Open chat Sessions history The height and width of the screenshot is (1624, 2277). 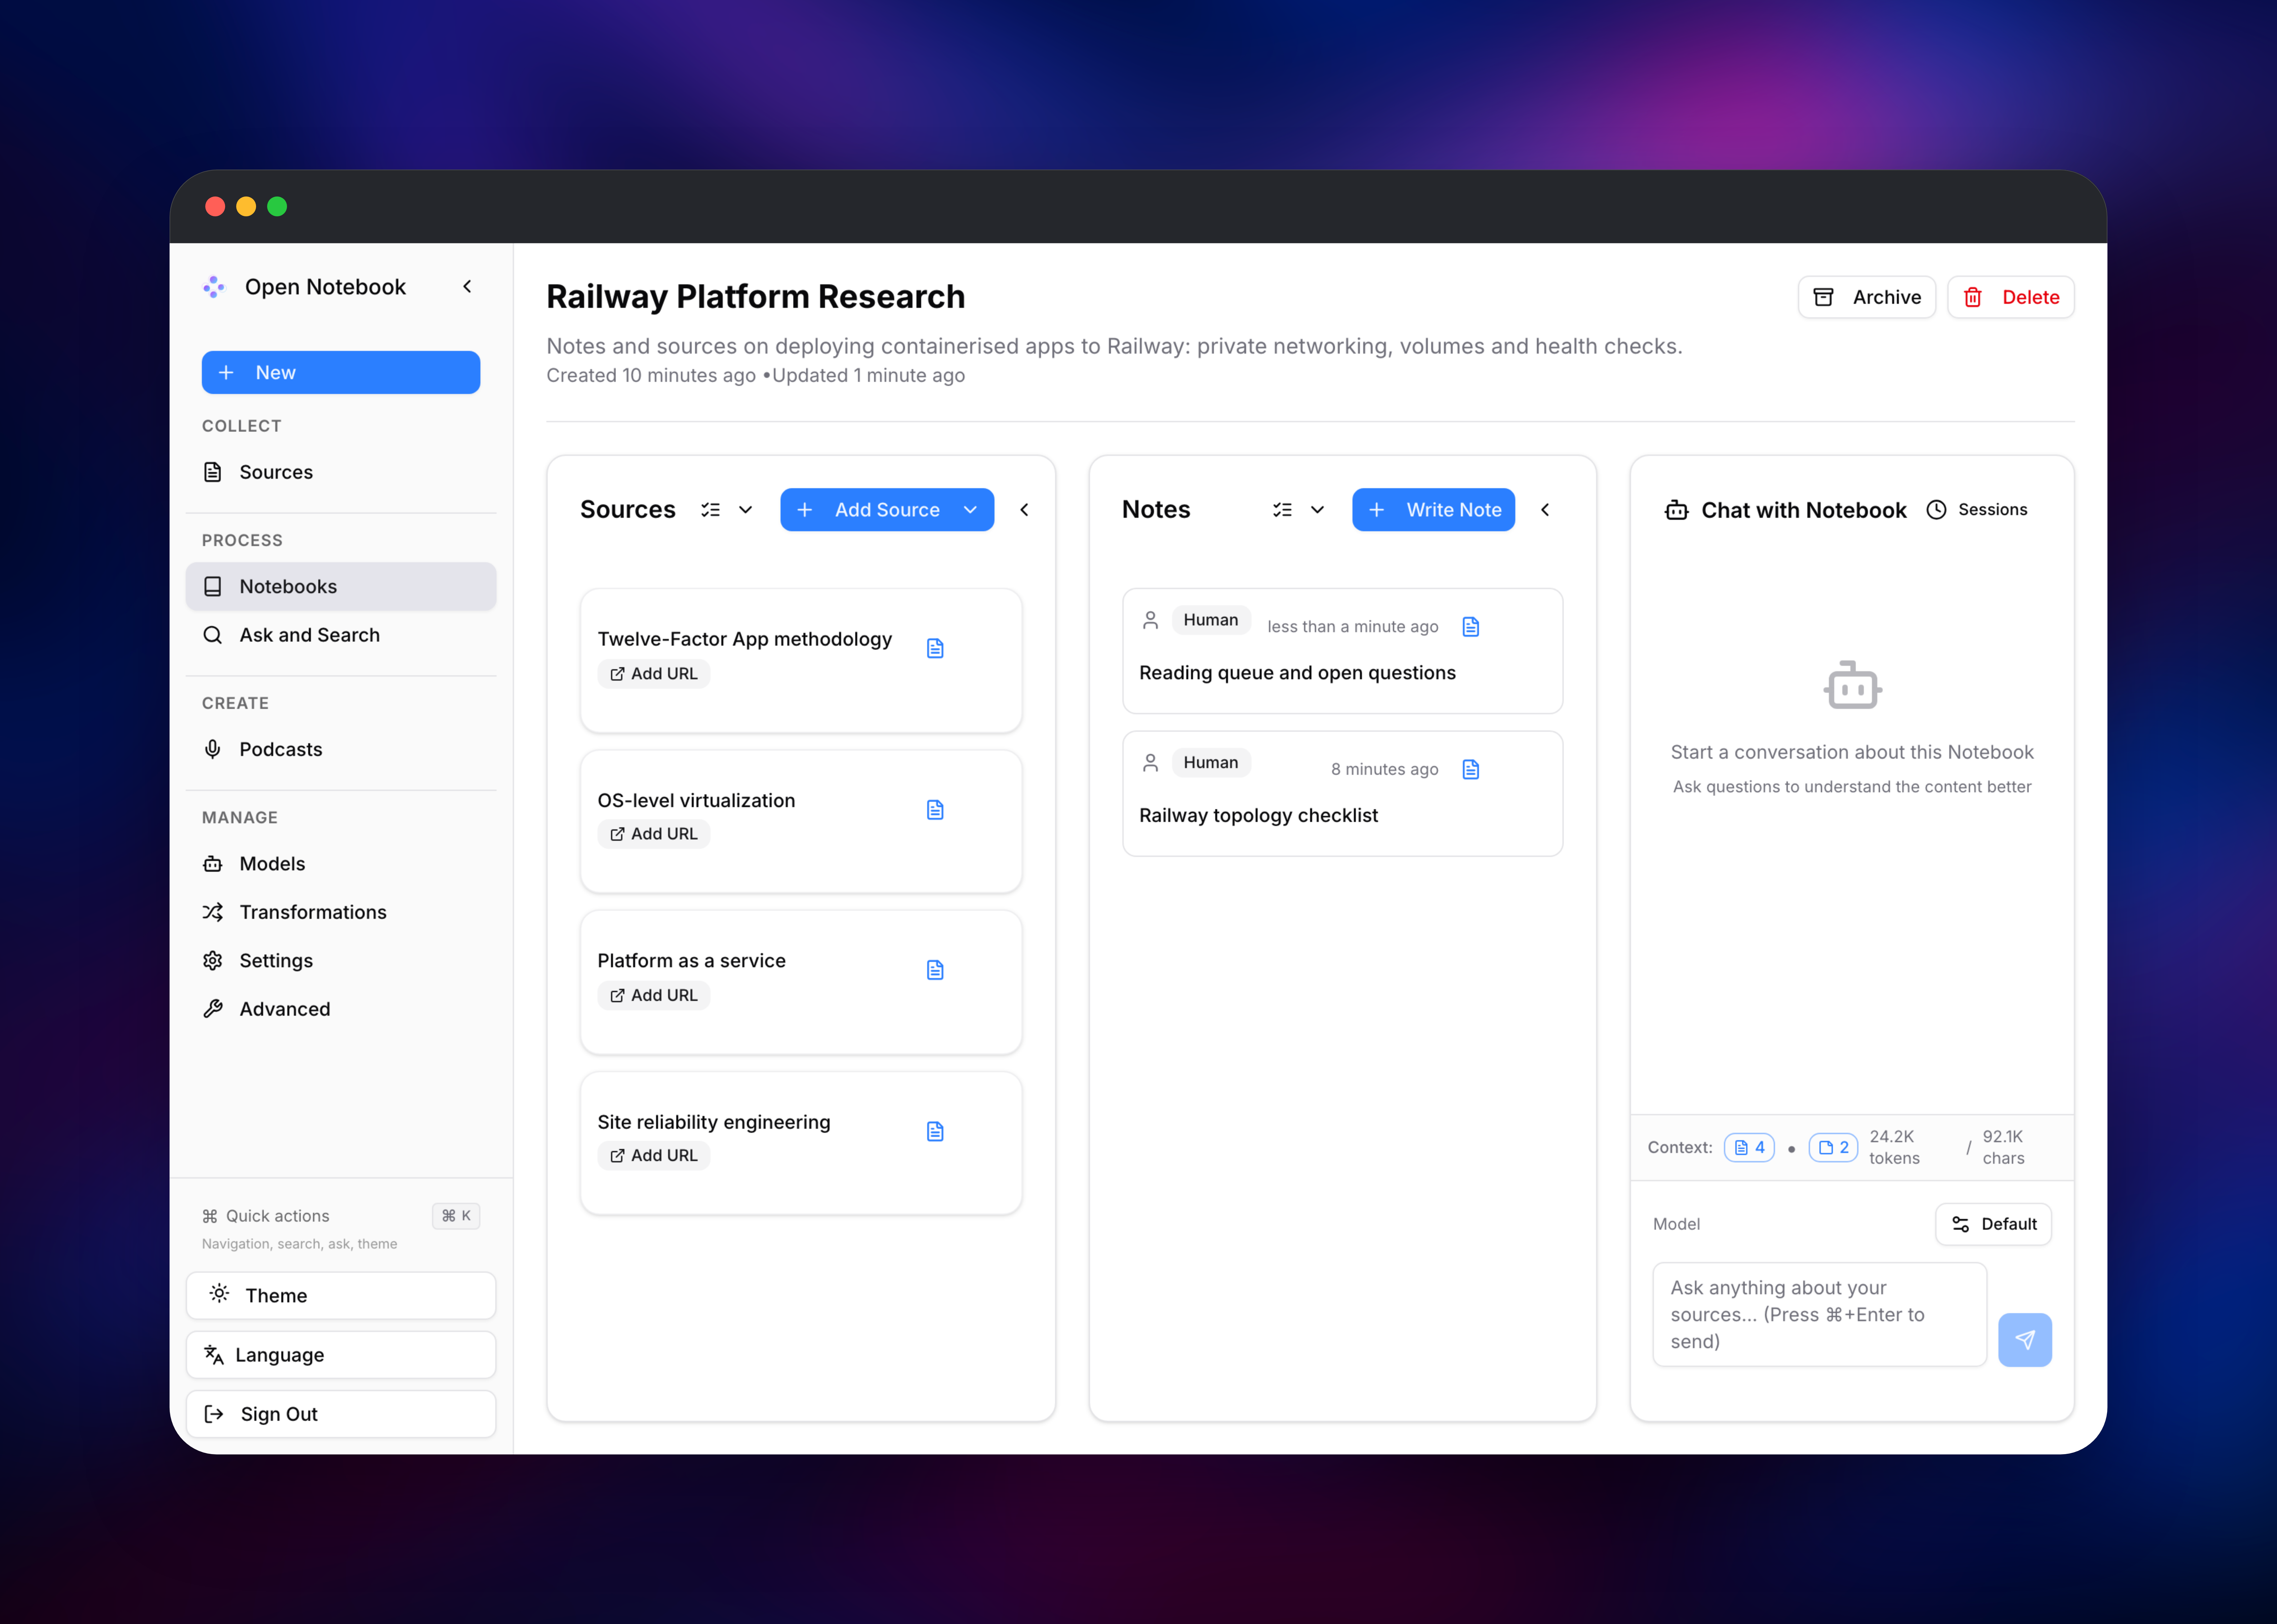pos(1977,510)
